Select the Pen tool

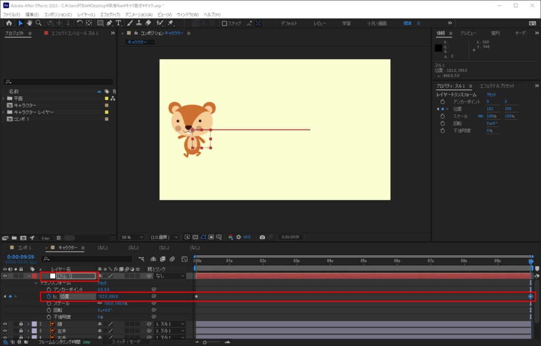pos(109,23)
